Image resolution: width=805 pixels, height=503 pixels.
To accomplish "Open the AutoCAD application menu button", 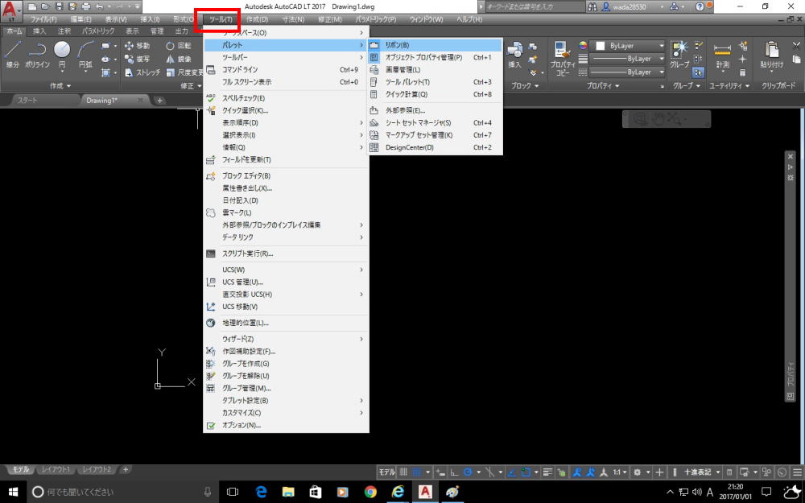I will (x=11, y=10).
